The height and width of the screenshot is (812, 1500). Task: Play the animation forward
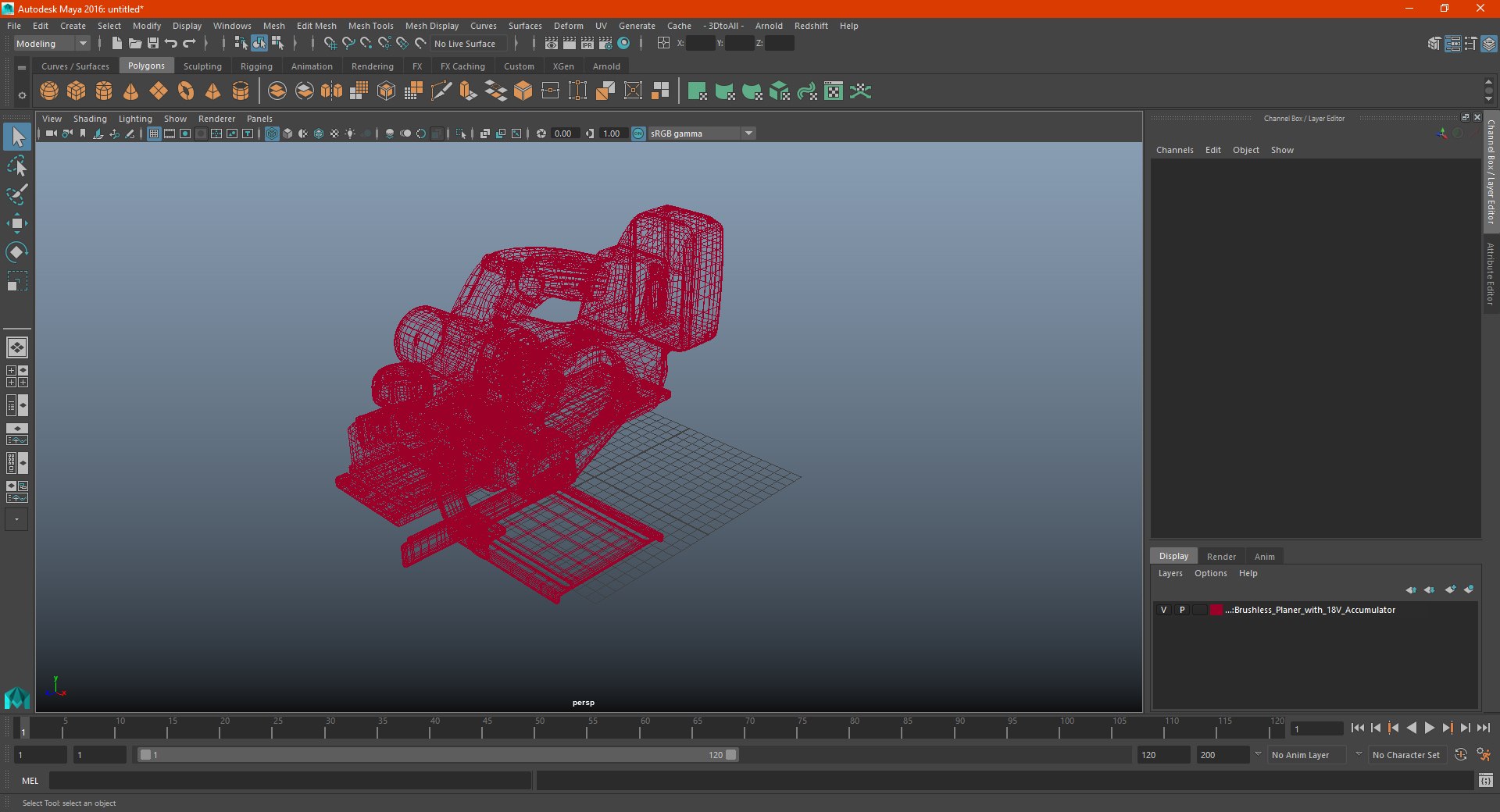point(1429,728)
